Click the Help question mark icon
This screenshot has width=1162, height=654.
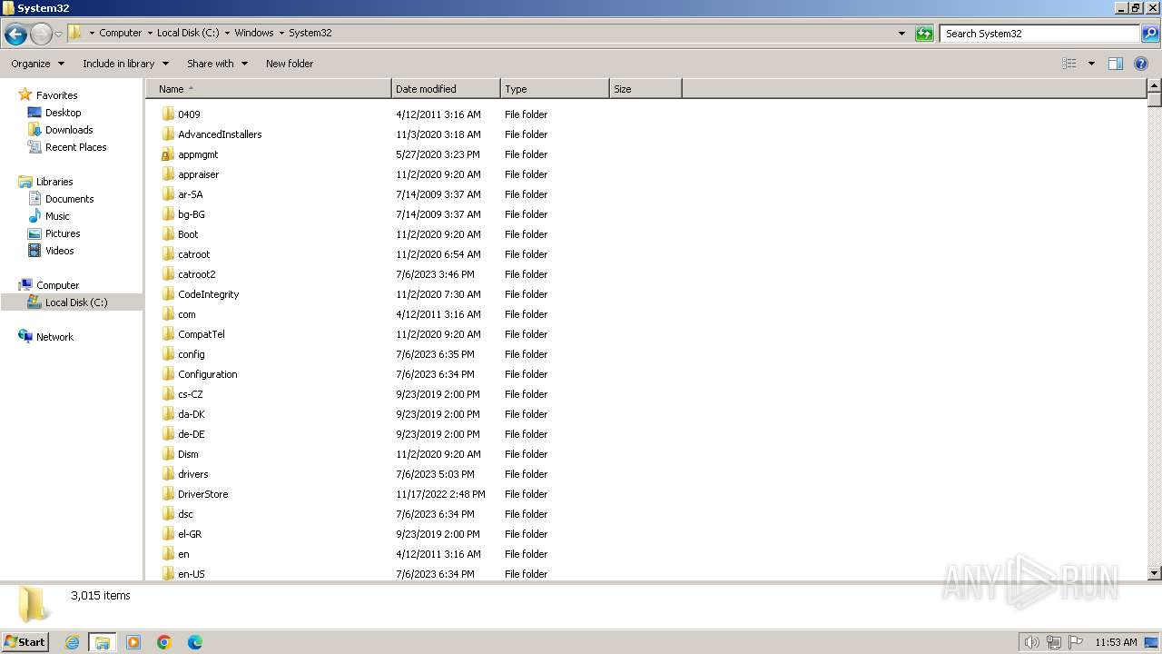click(1141, 64)
